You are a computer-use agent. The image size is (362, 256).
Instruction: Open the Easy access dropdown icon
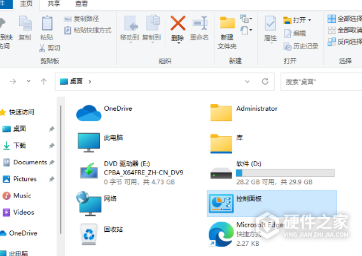pyautogui.click(x=246, y=30)
